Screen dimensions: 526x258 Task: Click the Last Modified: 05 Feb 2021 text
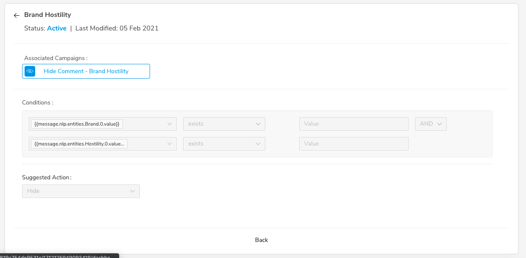117,28
